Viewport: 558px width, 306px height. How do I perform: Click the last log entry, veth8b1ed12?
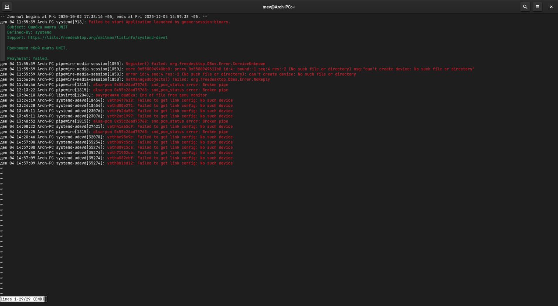(170, 163)
